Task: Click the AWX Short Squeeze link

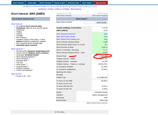Action: click(100, 16)
